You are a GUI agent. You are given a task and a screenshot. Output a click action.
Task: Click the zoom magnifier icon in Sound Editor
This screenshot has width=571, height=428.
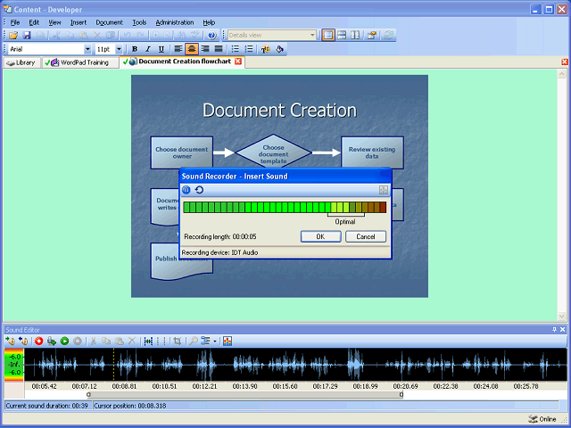click(x=192, y=341)
